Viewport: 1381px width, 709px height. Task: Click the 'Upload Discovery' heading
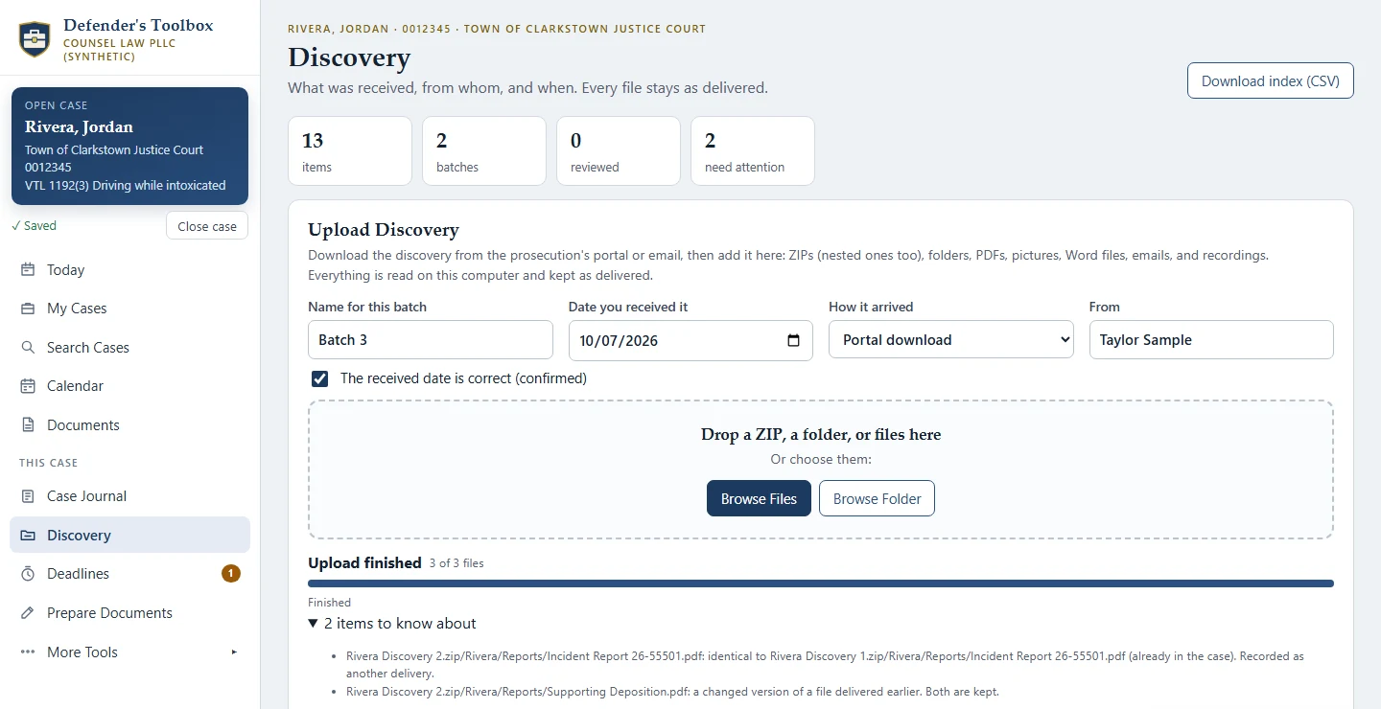[384, 230]
